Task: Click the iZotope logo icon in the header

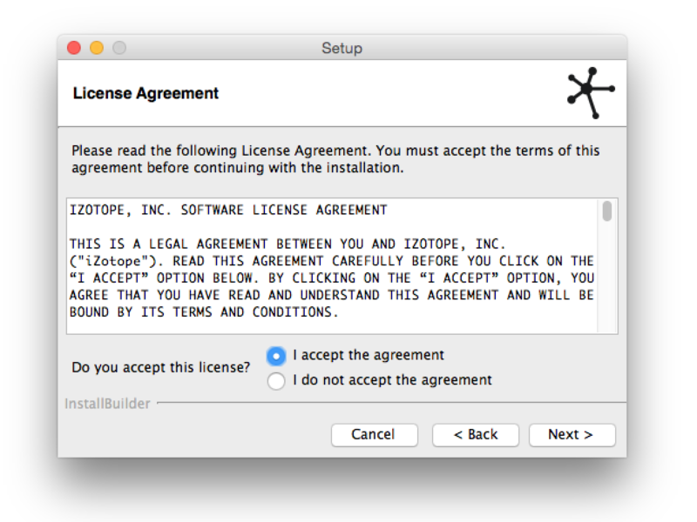Action: pos(590,91)
